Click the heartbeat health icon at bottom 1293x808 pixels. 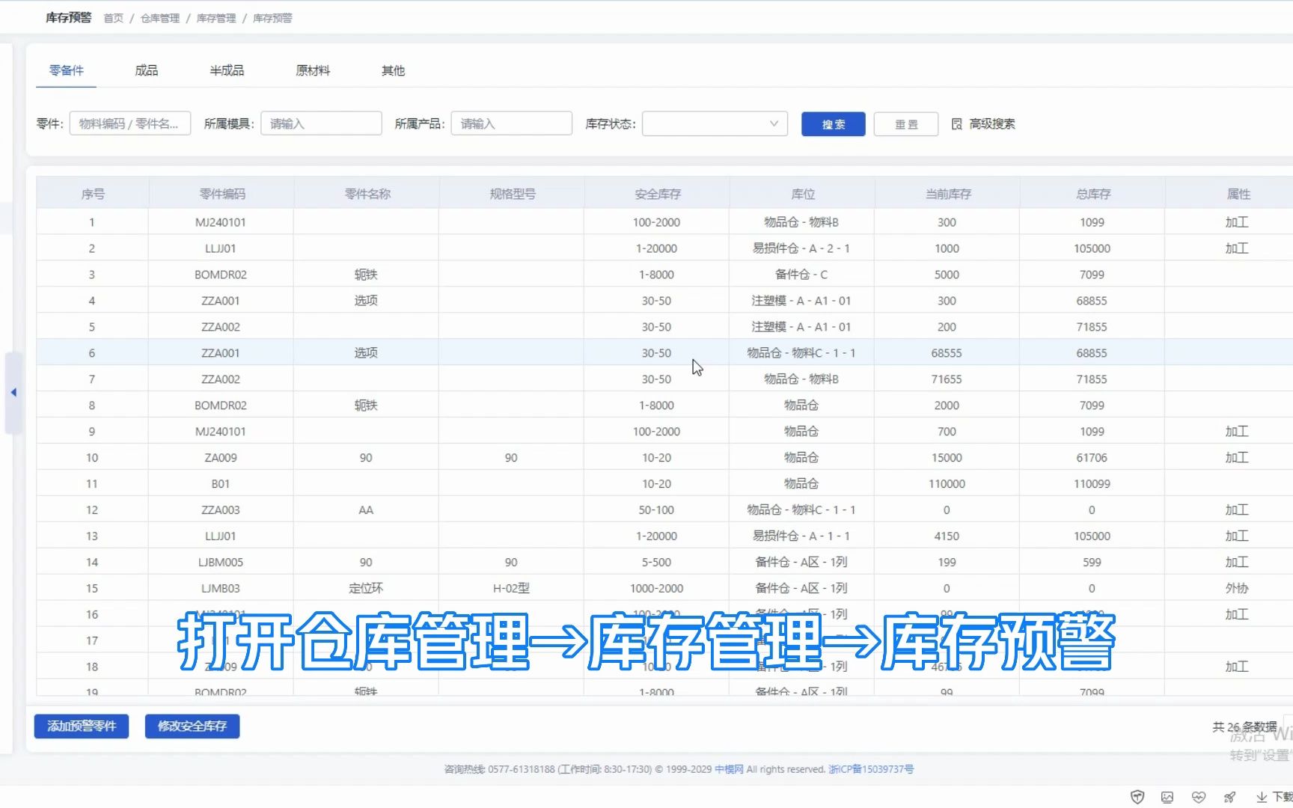(1199, 797)
